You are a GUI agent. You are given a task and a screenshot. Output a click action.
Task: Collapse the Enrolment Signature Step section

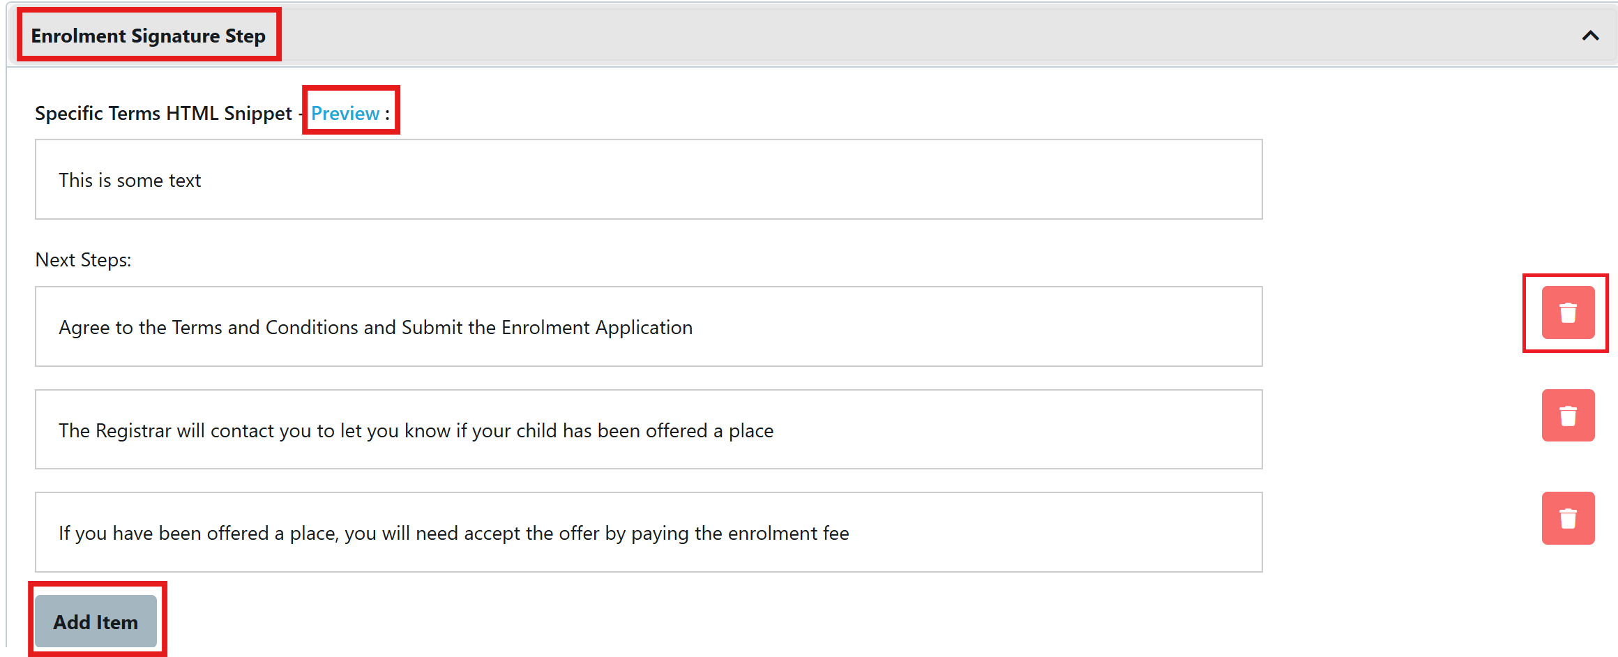[1592, 36]
